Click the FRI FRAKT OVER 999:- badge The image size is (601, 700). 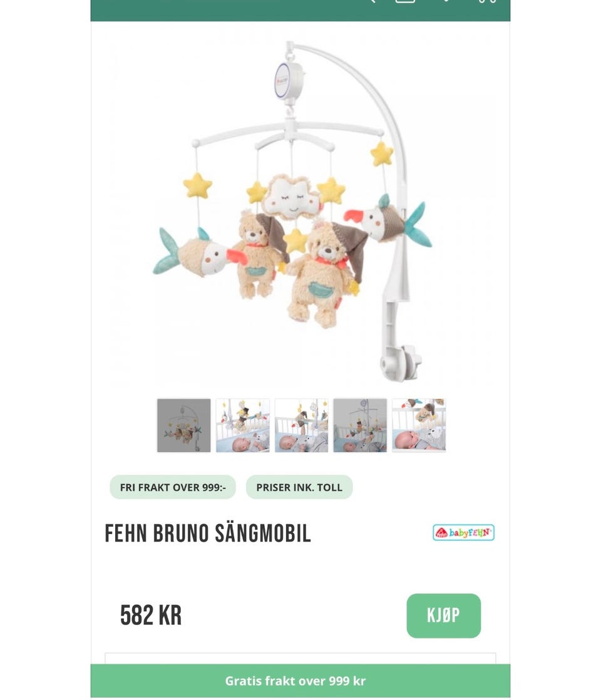point(173,487)
